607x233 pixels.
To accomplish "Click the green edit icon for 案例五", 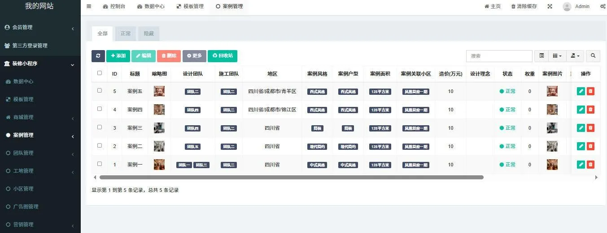I will pyautogui.click(x=581, y=91).
